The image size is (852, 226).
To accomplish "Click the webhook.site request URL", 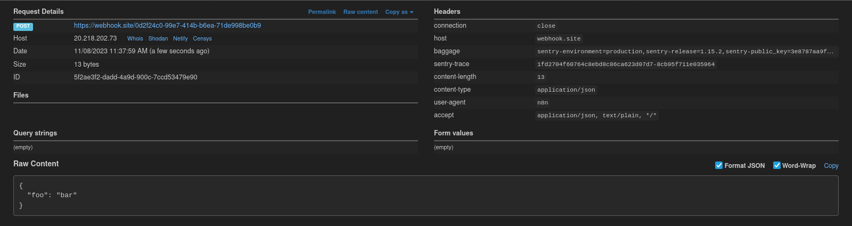I will (167, 26).
